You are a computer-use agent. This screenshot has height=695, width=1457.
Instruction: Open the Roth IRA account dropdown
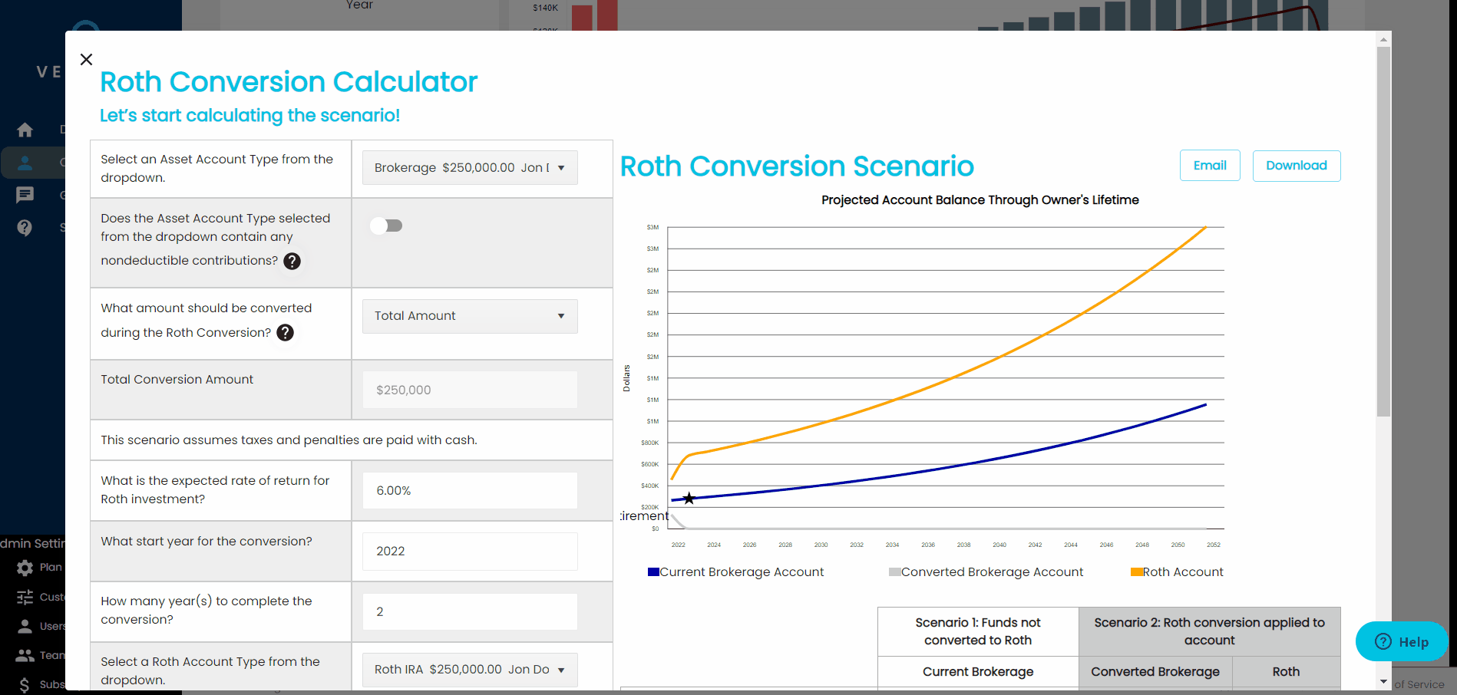469,669
